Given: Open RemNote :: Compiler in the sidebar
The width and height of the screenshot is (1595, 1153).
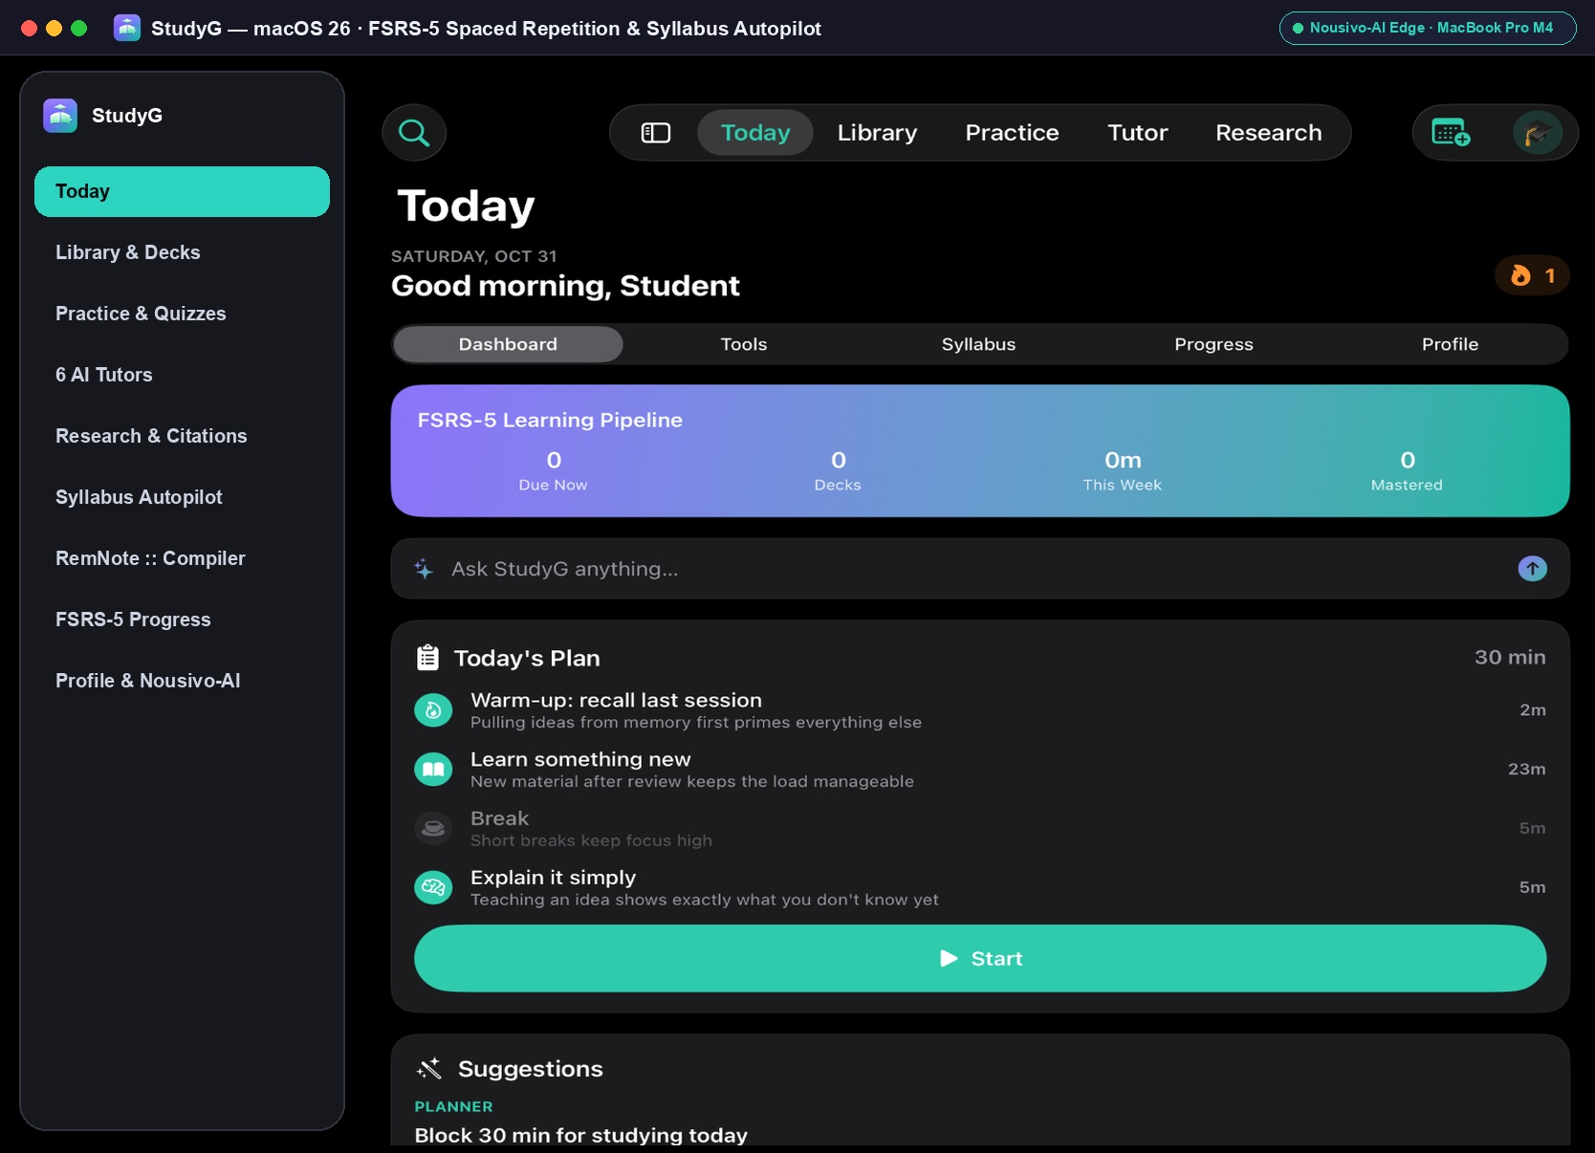Looking at the screenshot, I should (x=182, y=558).
